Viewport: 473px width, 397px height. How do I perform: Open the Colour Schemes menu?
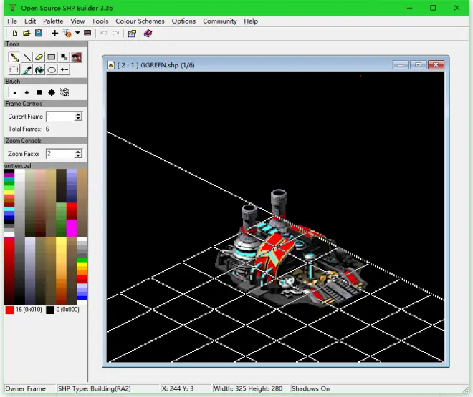[140, 21]
